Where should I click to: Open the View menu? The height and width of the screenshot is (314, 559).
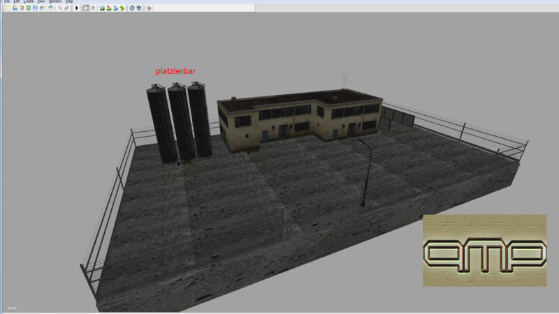pos(41,2)
